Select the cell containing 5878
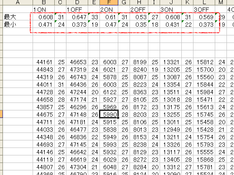Screen dimensions: 234x175 click(109, 77)
